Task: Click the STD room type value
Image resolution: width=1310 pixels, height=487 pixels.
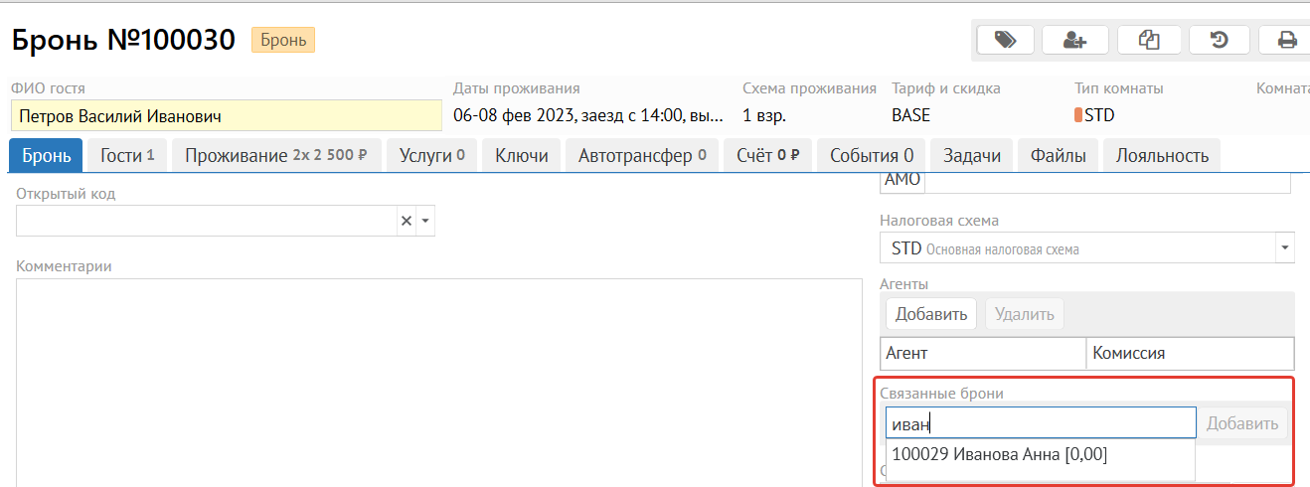Action: tap(1095, 115)
